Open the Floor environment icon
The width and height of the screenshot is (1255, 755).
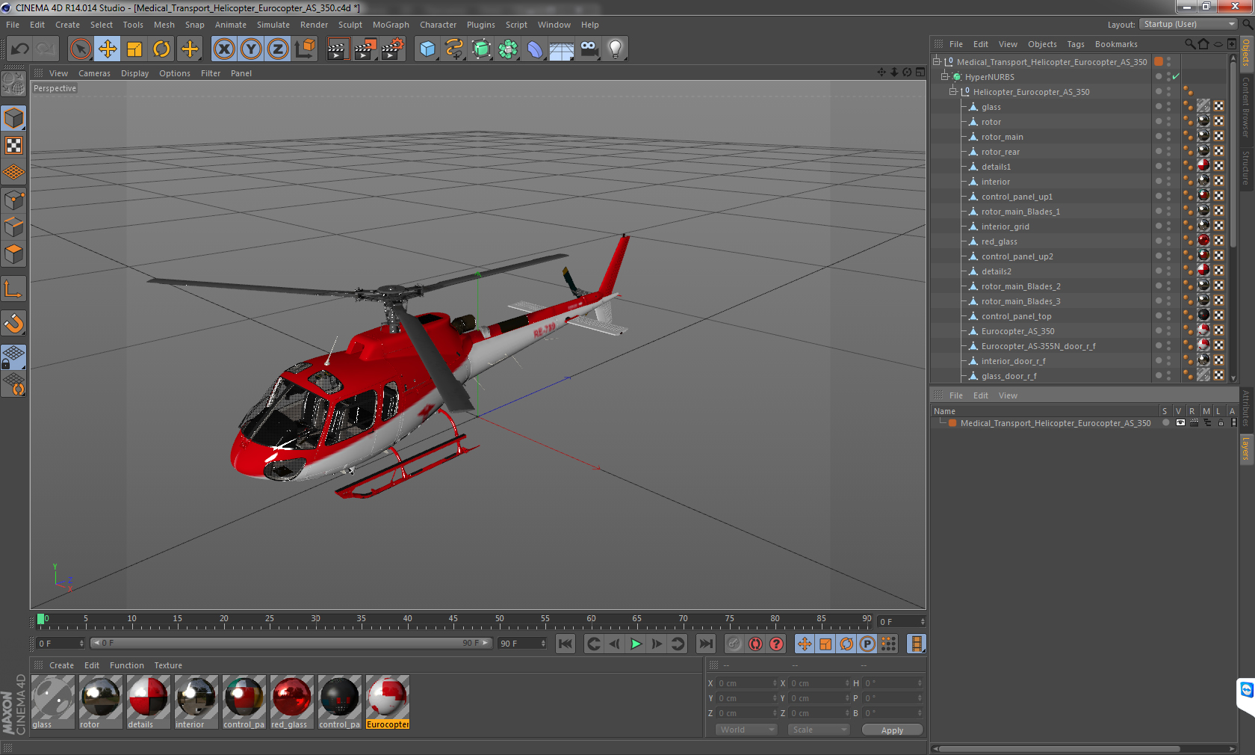click(x=562, y=49)
